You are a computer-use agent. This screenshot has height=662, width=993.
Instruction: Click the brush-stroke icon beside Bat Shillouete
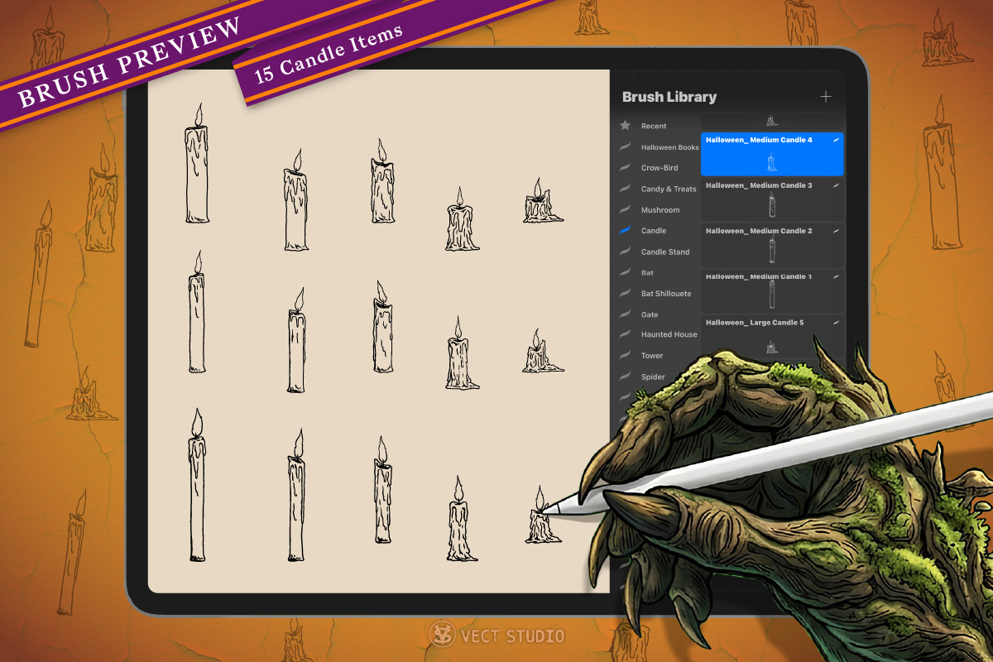pos(626,294)
